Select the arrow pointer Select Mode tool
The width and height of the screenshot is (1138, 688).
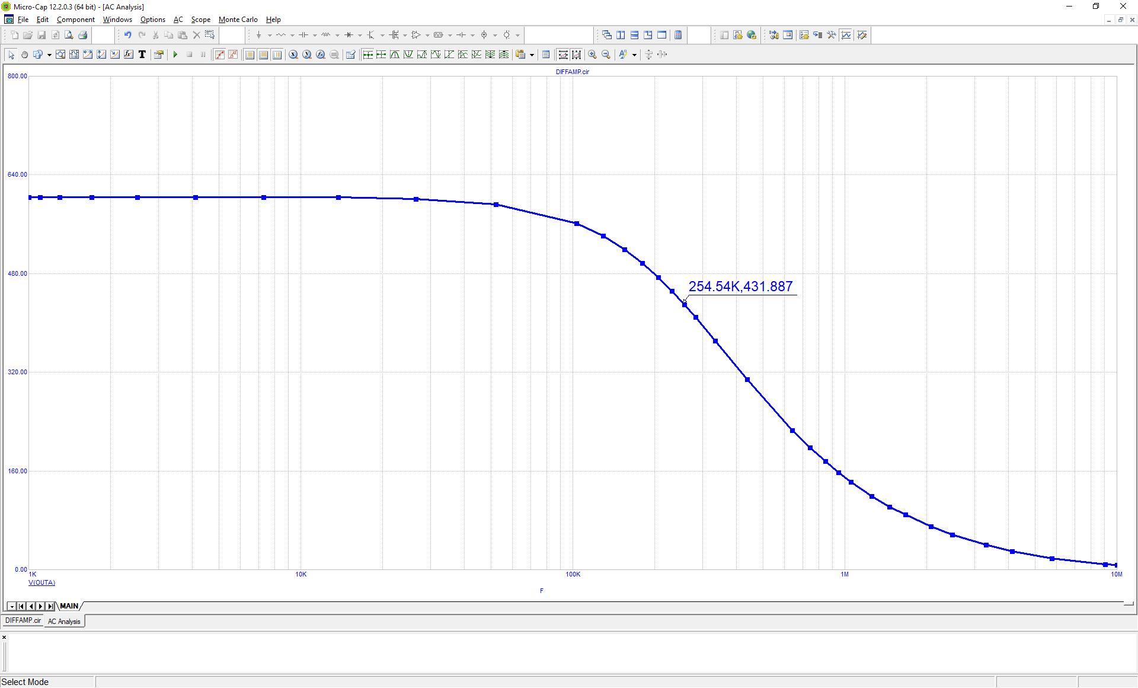pyautogui.click(x=11, y=55)
